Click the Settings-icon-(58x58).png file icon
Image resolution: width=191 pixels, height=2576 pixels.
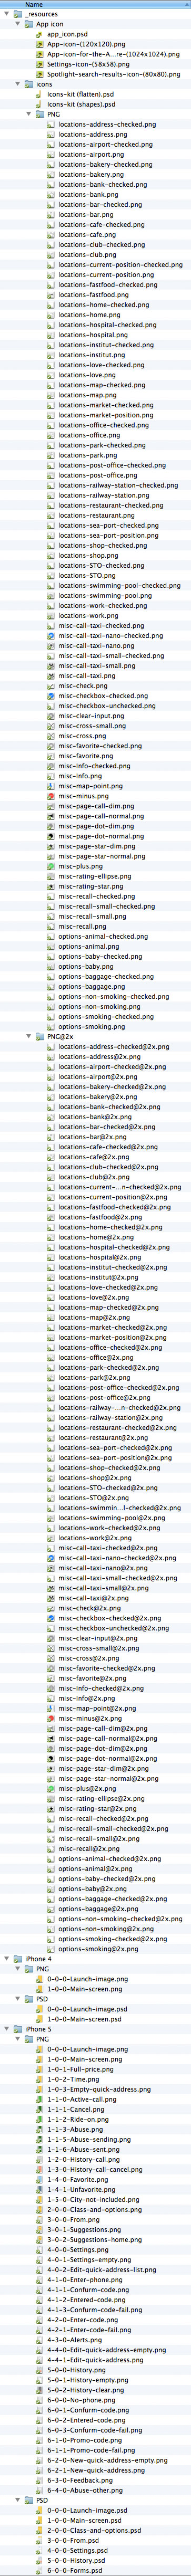click(40, 64)
